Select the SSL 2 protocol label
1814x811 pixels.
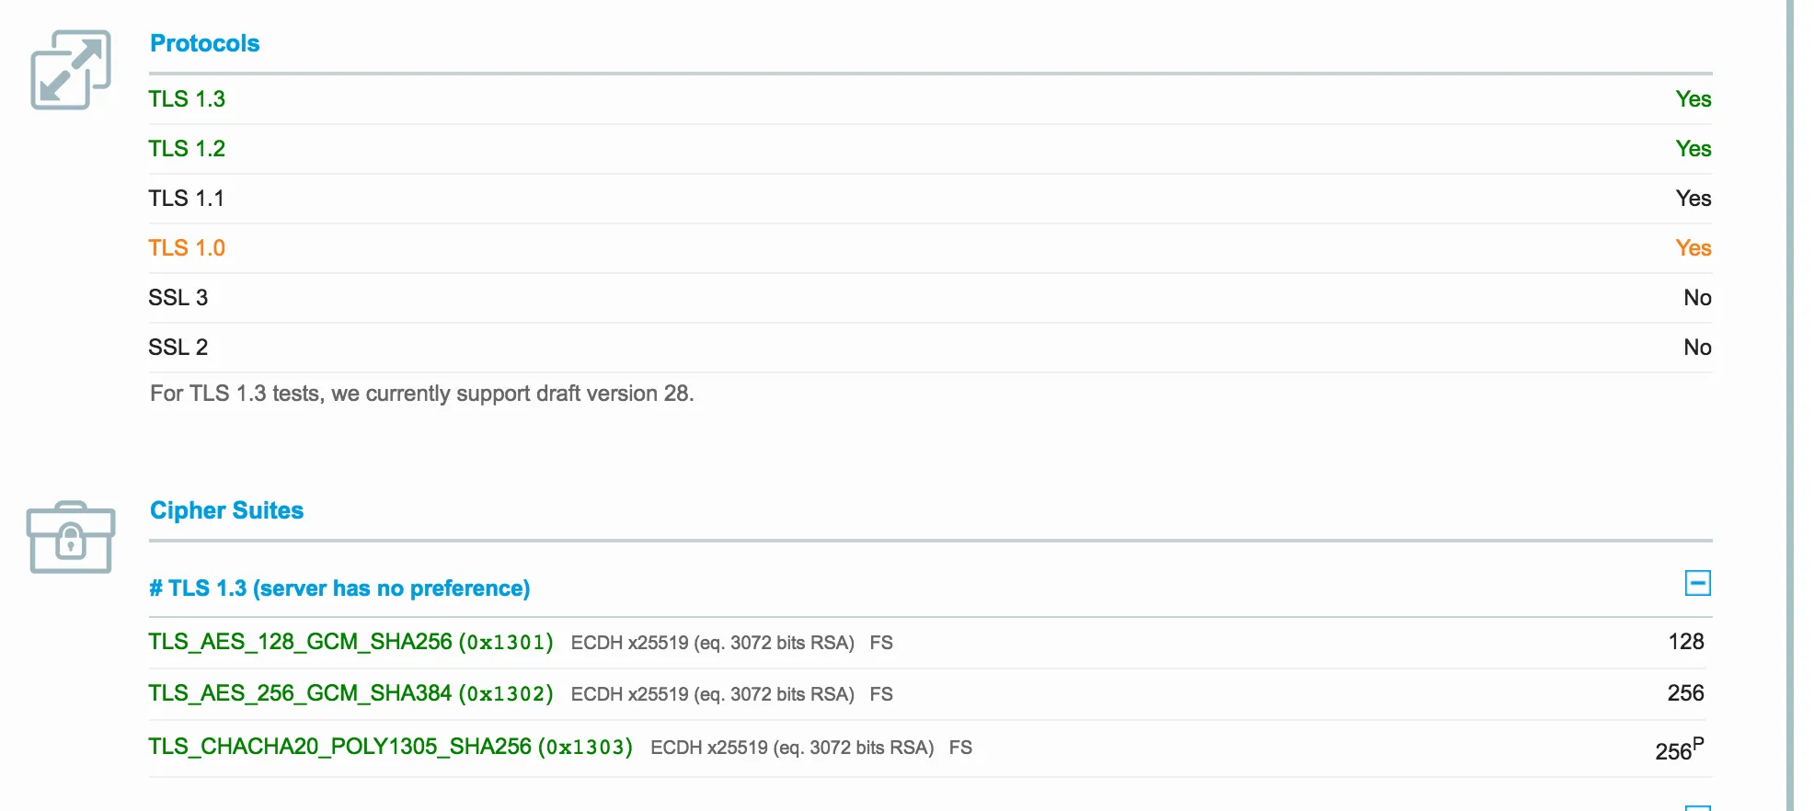click(x=178, y=348)
